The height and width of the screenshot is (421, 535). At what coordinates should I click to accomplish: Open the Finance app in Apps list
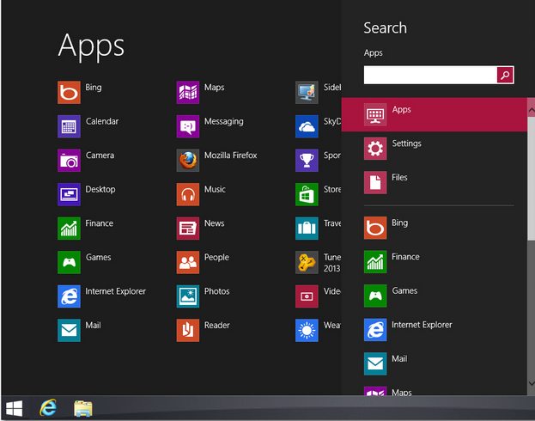point(69,228)
